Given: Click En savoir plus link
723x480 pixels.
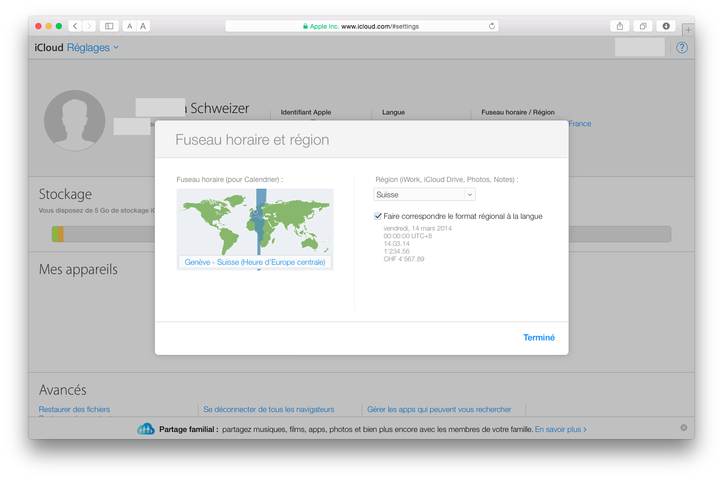Looking at the screenshot, I should tap(560, 429).
